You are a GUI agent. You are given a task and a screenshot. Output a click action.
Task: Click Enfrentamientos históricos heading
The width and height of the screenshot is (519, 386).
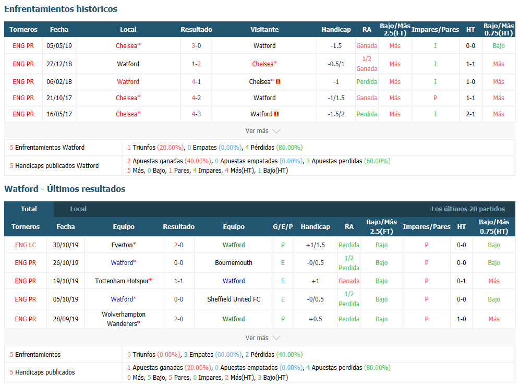click(x=61, y=9)
